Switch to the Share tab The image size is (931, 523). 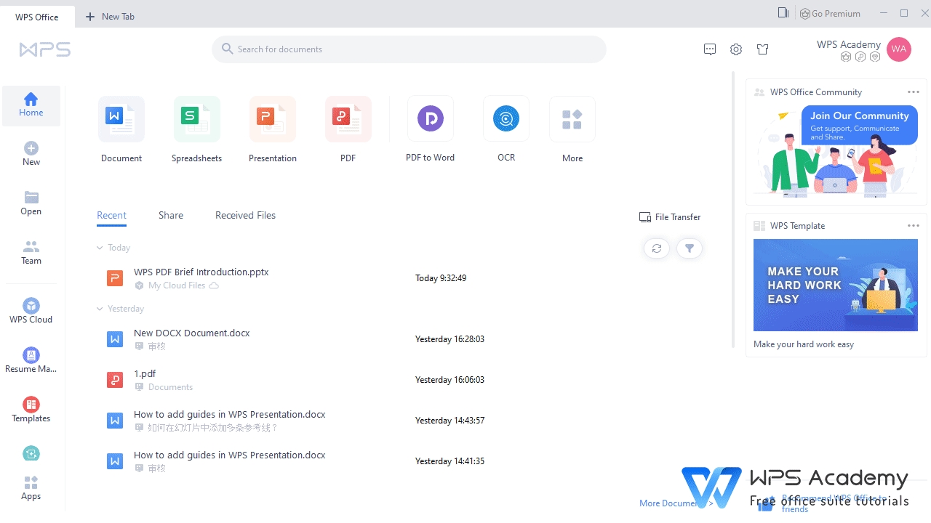point(170,215)
